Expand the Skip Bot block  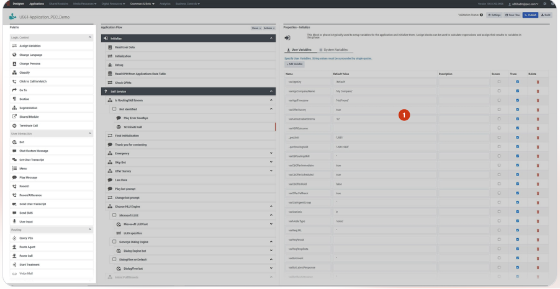[x=271, y=162]
